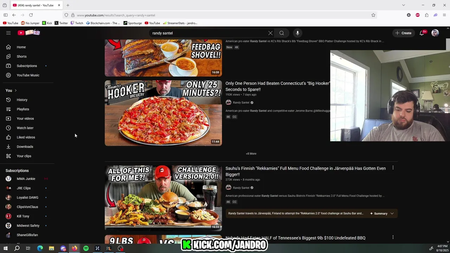Click the Feedbag Shovel video thumbnail
The image size is (450, 253).
[163, 58]
